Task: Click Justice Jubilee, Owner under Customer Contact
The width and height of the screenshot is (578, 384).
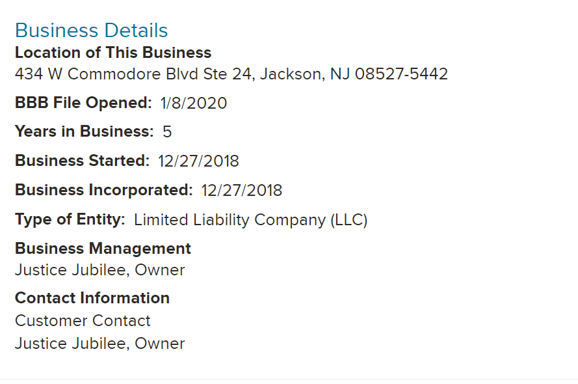Action: pyautogui.click(x=100, y=344)
